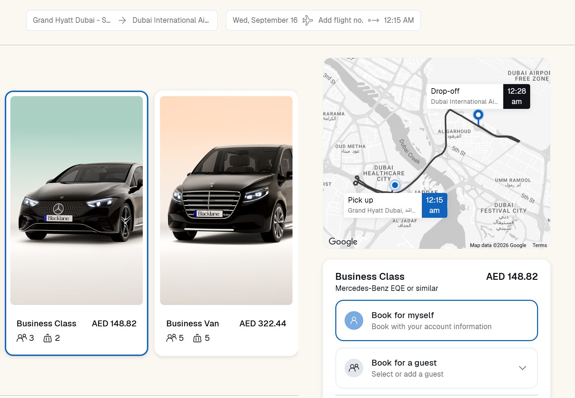575x398 pixels.
Task: Click the Business Class luggage capacity icon
Action: (x=48, y=338)
